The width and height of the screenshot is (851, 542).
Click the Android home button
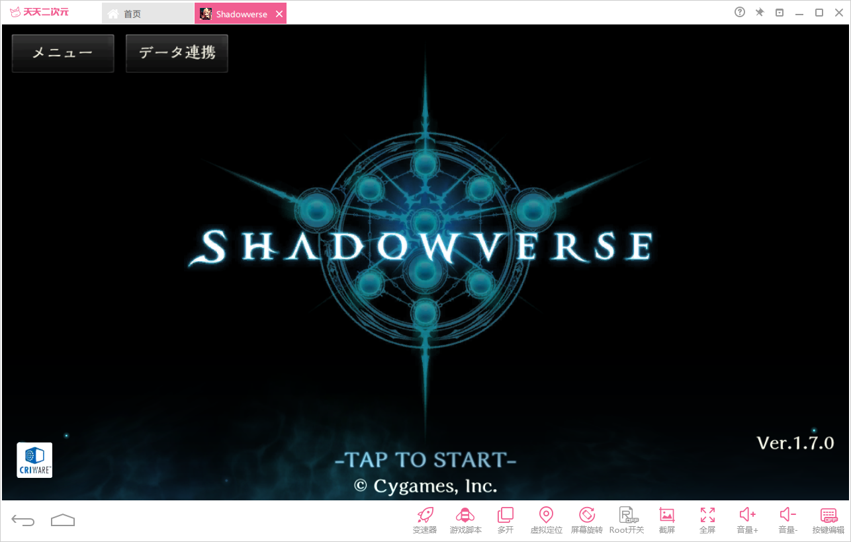63,520
